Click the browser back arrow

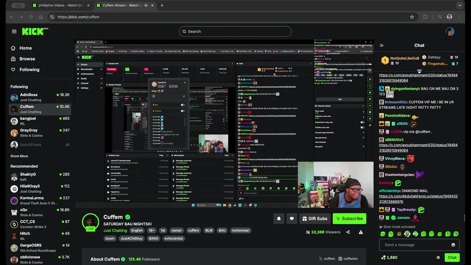11,17
